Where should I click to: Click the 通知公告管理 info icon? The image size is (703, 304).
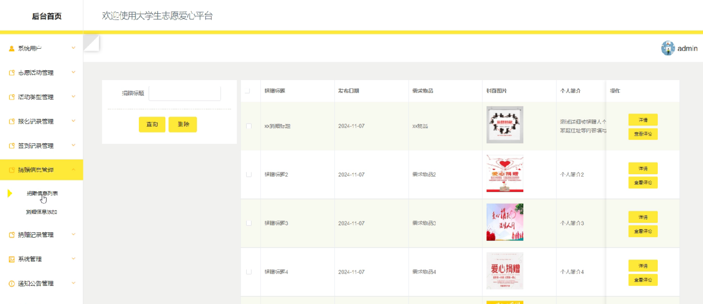click(12, 283)
